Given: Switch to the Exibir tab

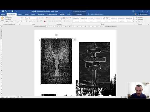Looking at the screenshot, I should (x=69, y=14).
